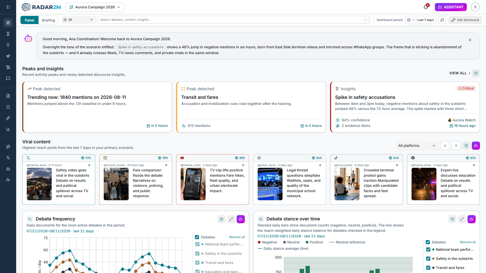The width and height of the screenshot is (486, 273).
Task: Click Remove all in frequency legend
Action: [x=237, y=237]
